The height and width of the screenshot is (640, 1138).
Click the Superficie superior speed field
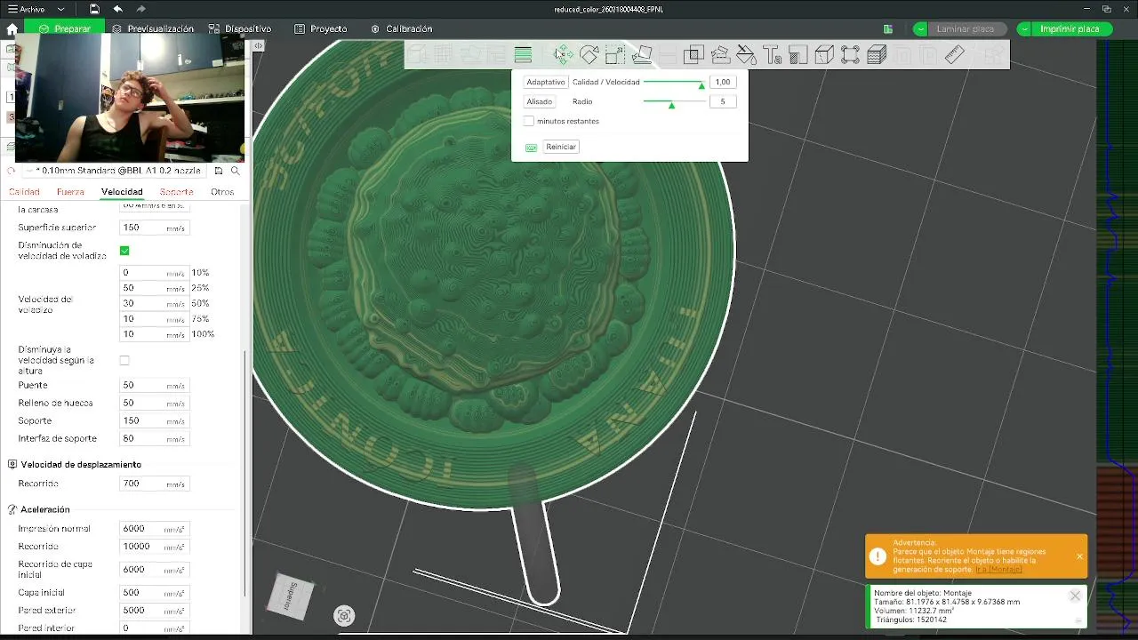[x=155, y=228]
